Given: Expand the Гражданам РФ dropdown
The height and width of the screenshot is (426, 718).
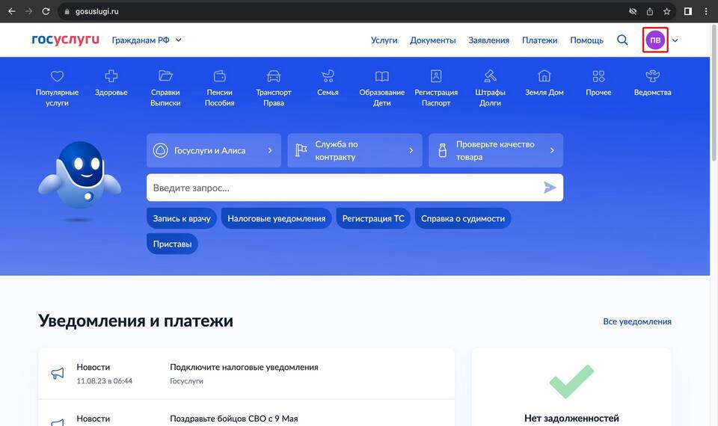Looking at the screenshot, I should [147, 40].
